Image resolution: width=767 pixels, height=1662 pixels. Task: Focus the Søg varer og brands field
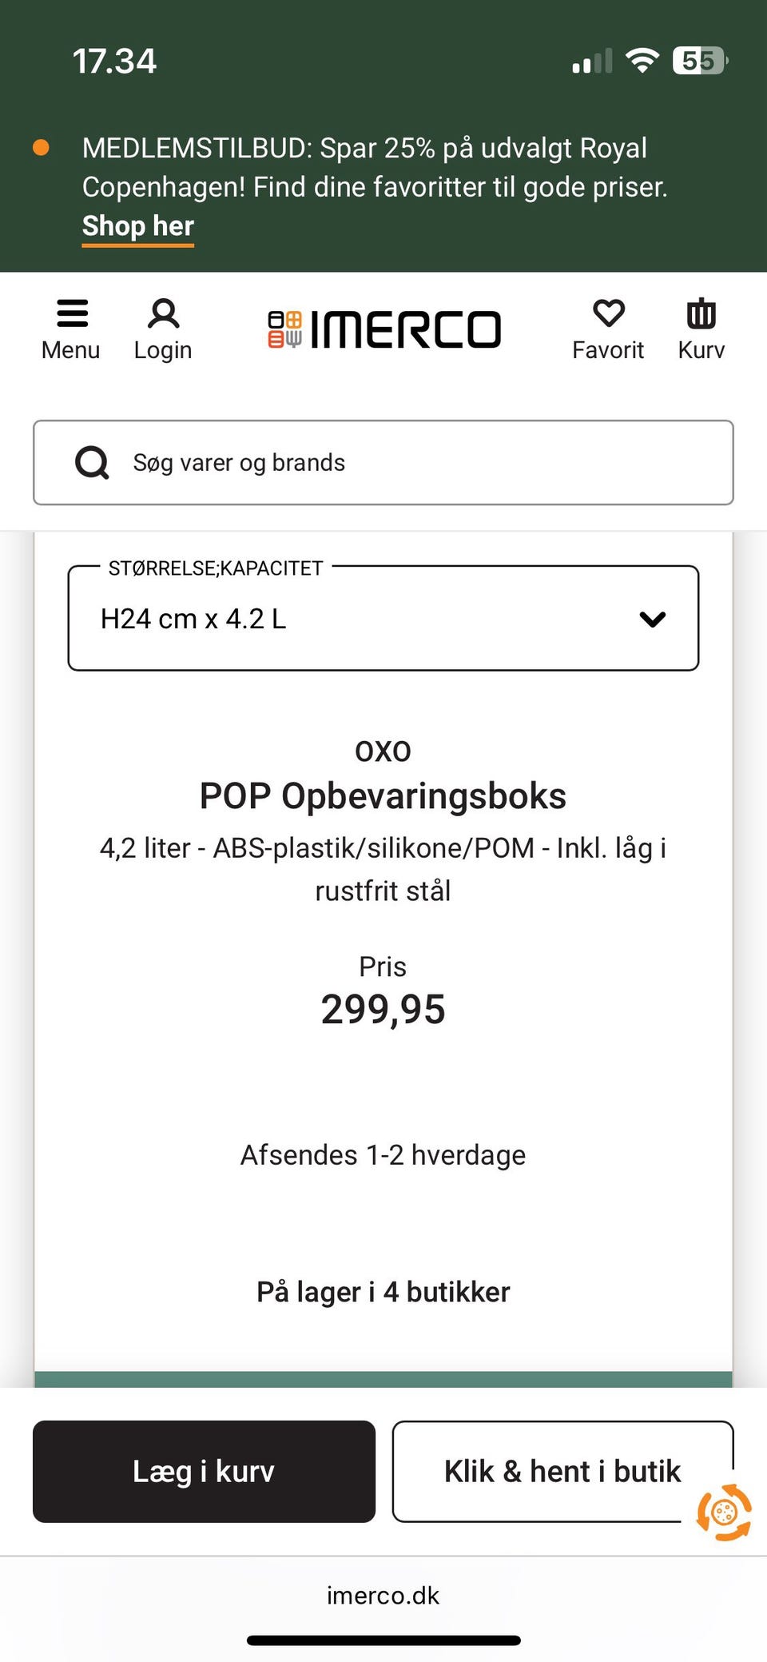point(415,462)
